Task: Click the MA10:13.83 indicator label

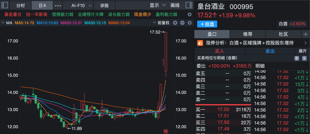Action: (x=47, y=23)
